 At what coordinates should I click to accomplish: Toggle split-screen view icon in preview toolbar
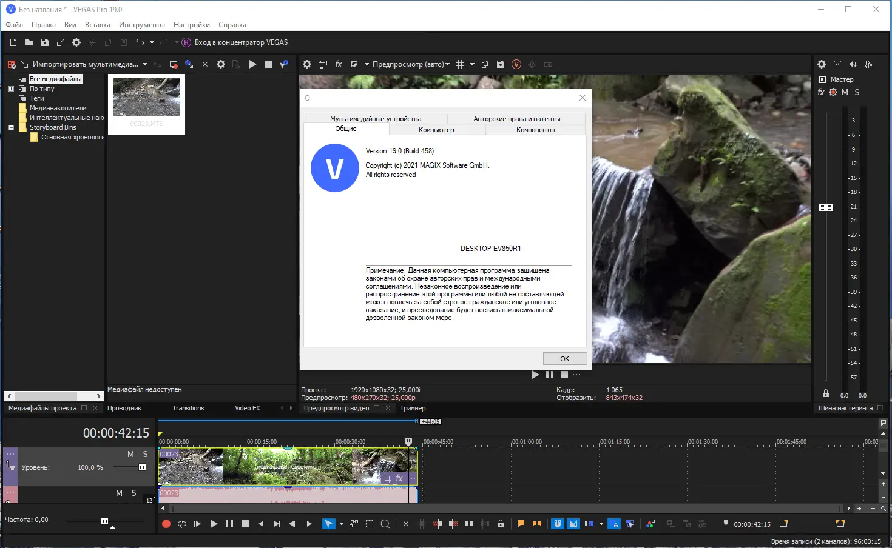pyautogui.click(x=354, y=64)
